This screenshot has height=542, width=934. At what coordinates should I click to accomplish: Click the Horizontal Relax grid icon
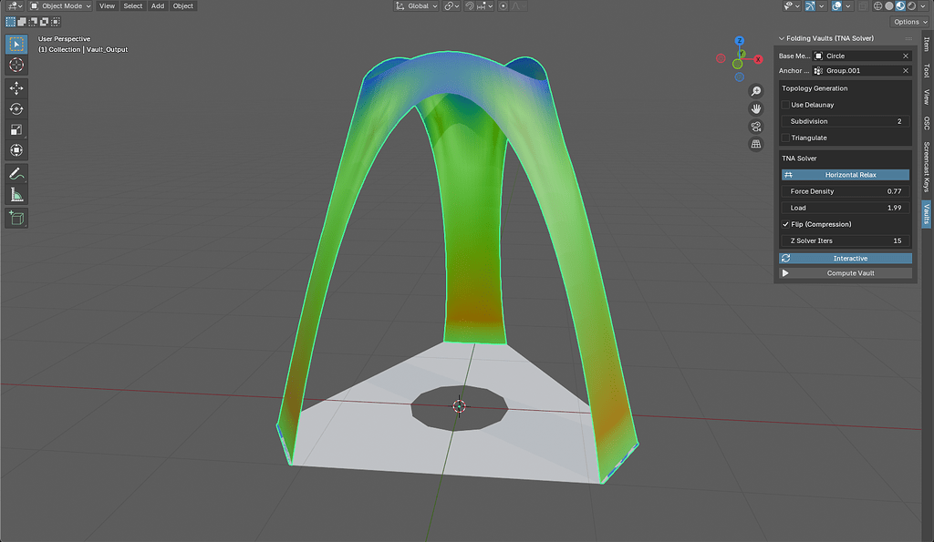tap(789, 175)
